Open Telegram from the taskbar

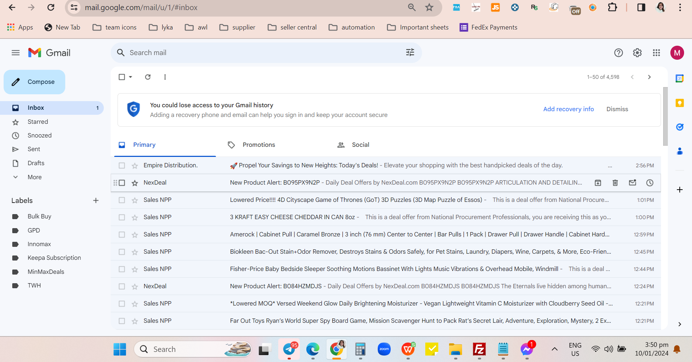coord(289,349)
